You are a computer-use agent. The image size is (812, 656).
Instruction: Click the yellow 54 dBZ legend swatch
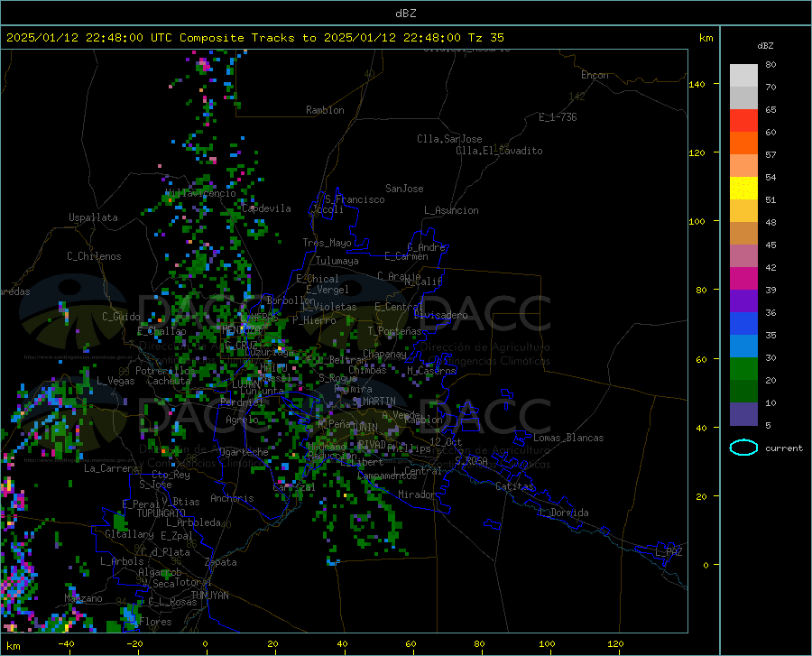(x=743, y=188)
